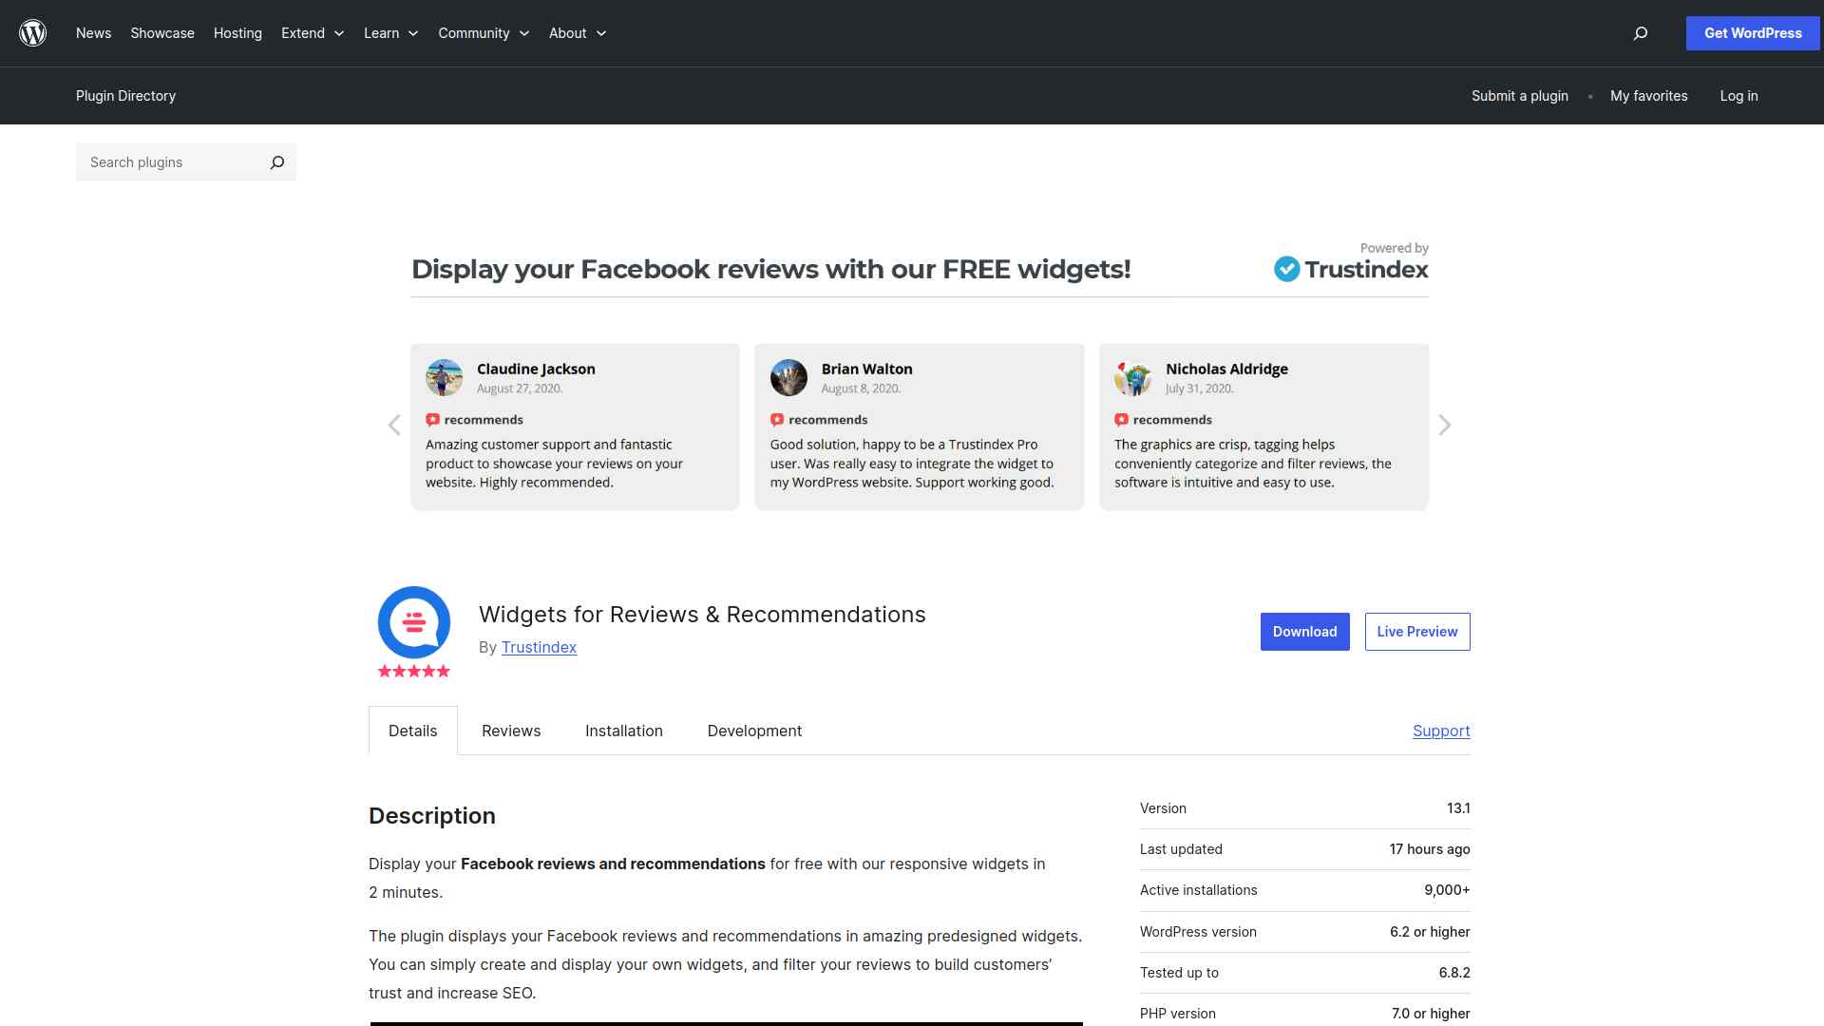
Task: Click Claudine Jackson's avatar
Action: pyautogui.click(x=444, y=377)
